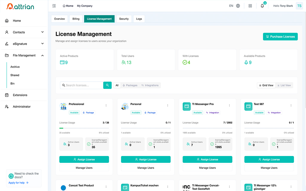Switch to the Billing tab

(76, 19)
